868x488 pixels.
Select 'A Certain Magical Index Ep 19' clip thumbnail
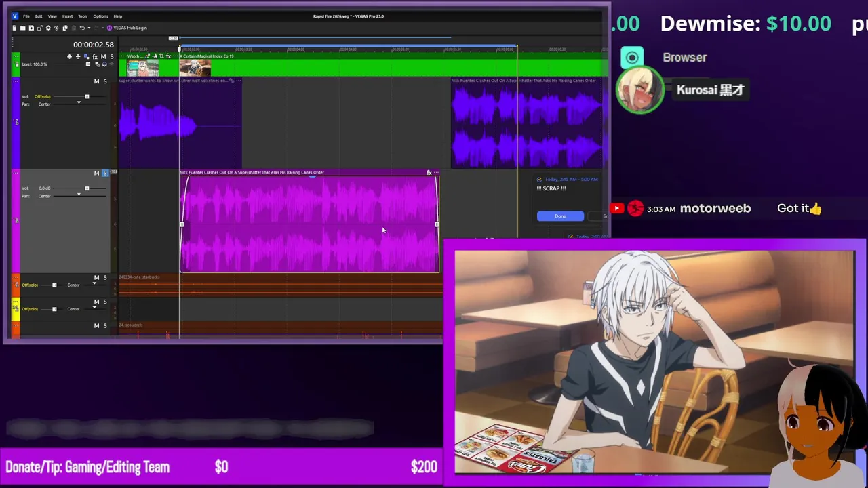195,68
